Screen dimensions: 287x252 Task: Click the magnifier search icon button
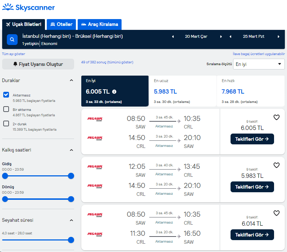pos(12,39)
